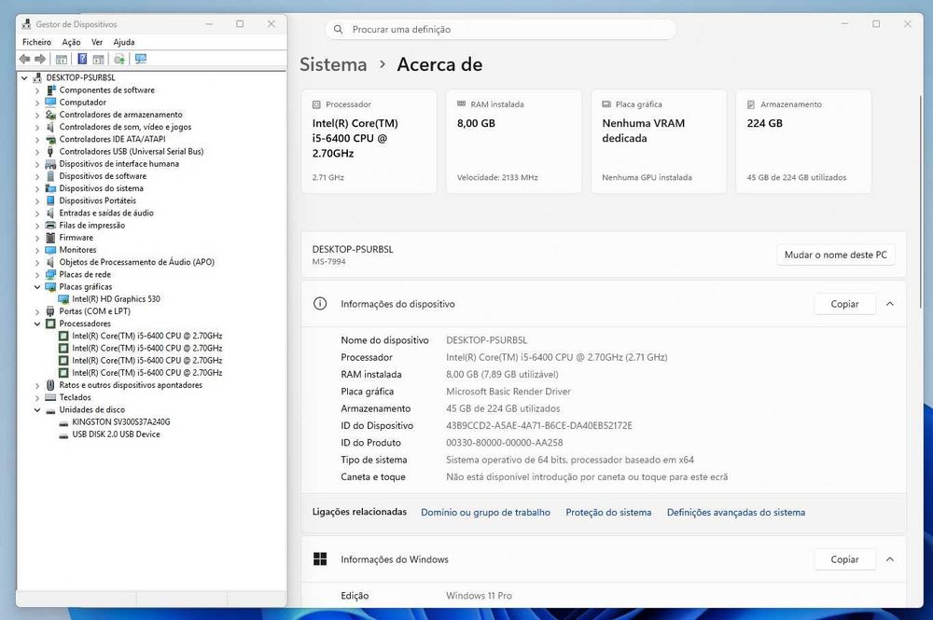Select Entradas e saídas de áudio

coord(106,213)
